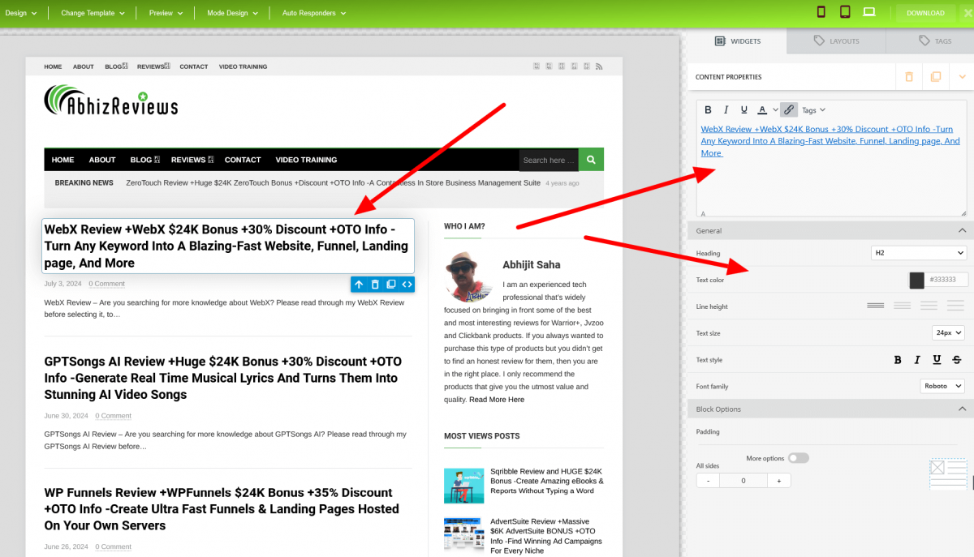Image resolution: width=974 pixels, height=557 pixels.
Task: Open About in the black nav bar
Action: [102, 160]
